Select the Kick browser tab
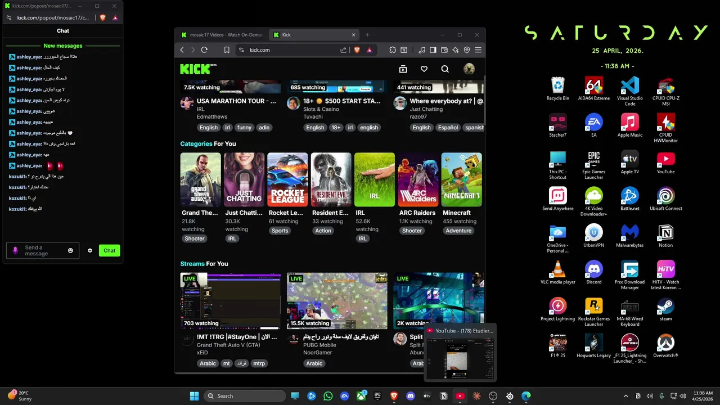 311,35
